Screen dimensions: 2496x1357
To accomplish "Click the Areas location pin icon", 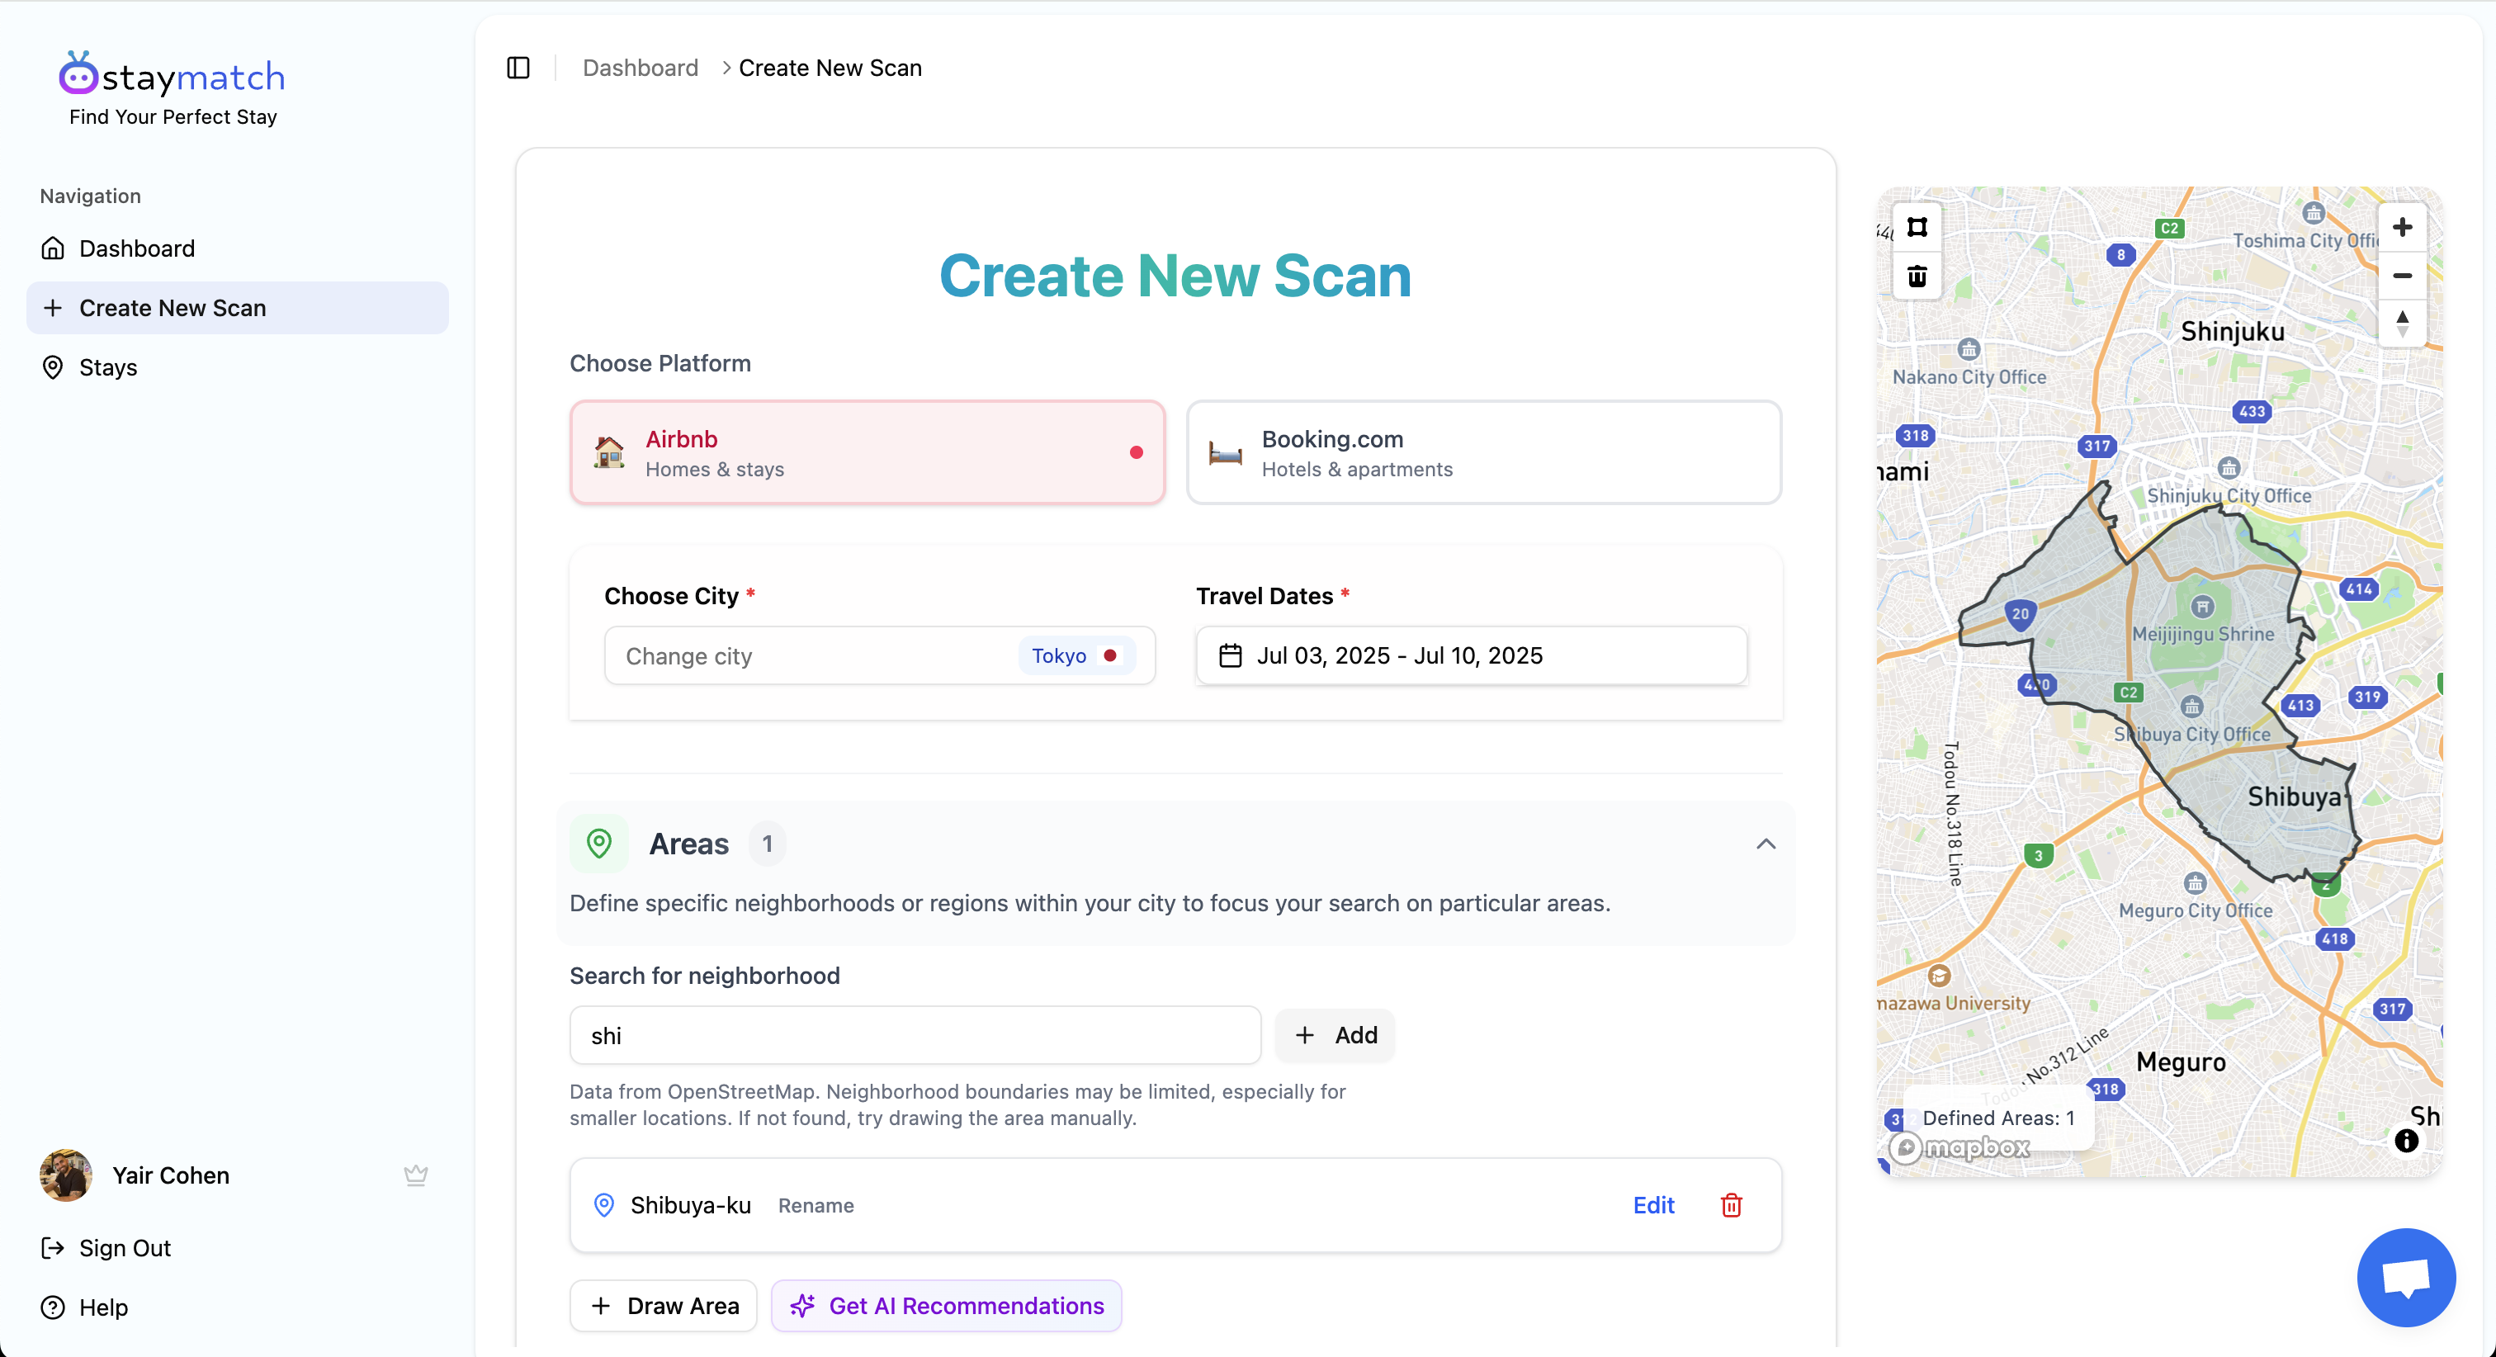I will point(600,844).
